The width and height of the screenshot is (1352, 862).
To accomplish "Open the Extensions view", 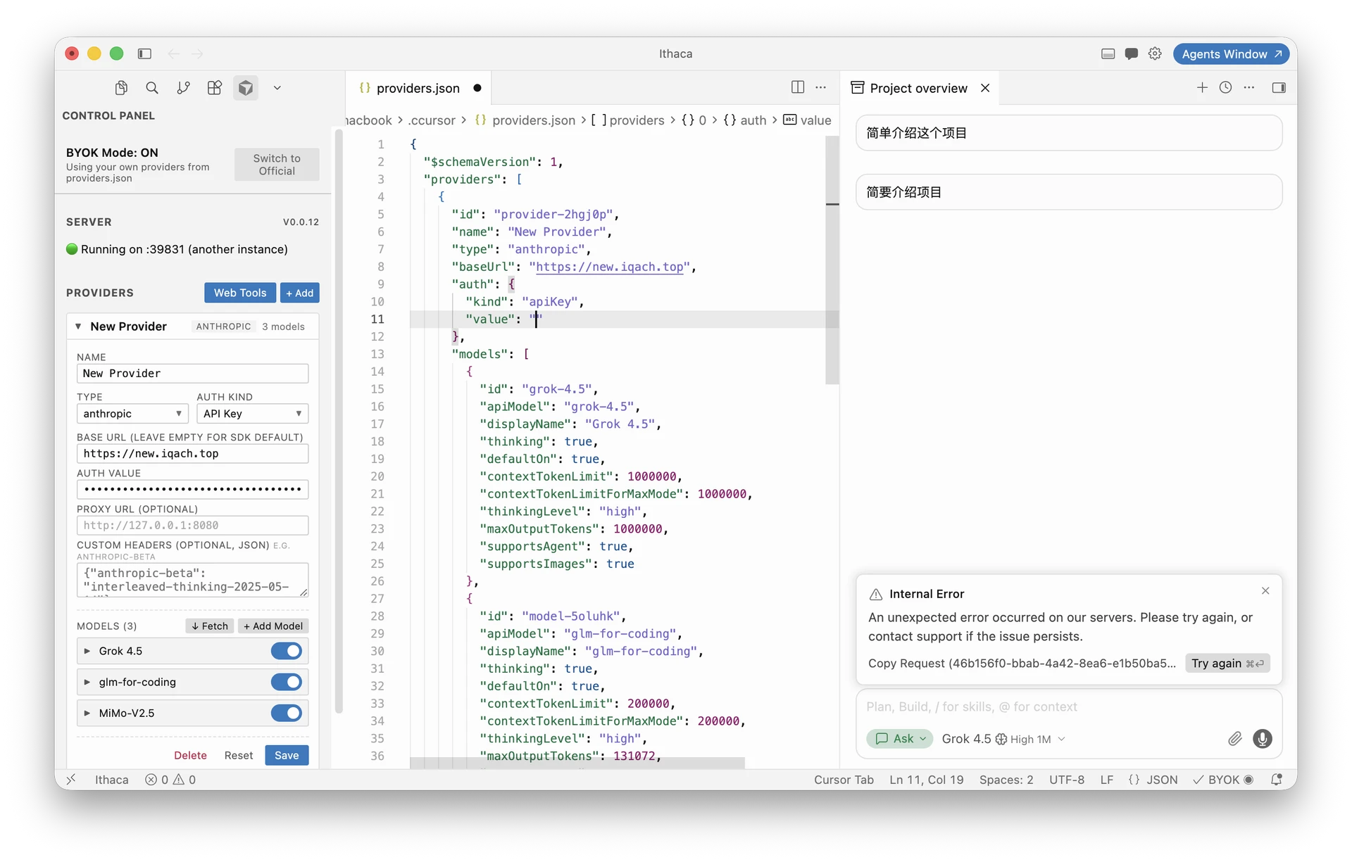I will 215,88.
